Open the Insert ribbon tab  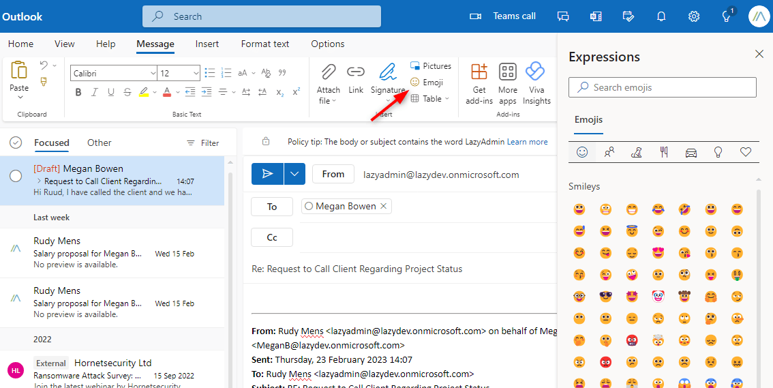click(x=207, y=44)
